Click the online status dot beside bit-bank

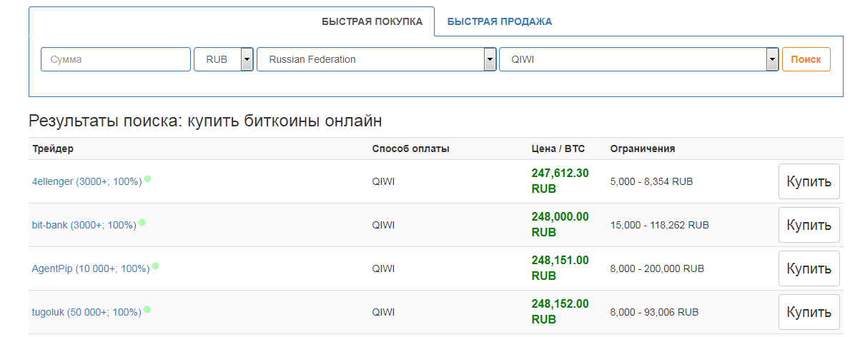142,222
